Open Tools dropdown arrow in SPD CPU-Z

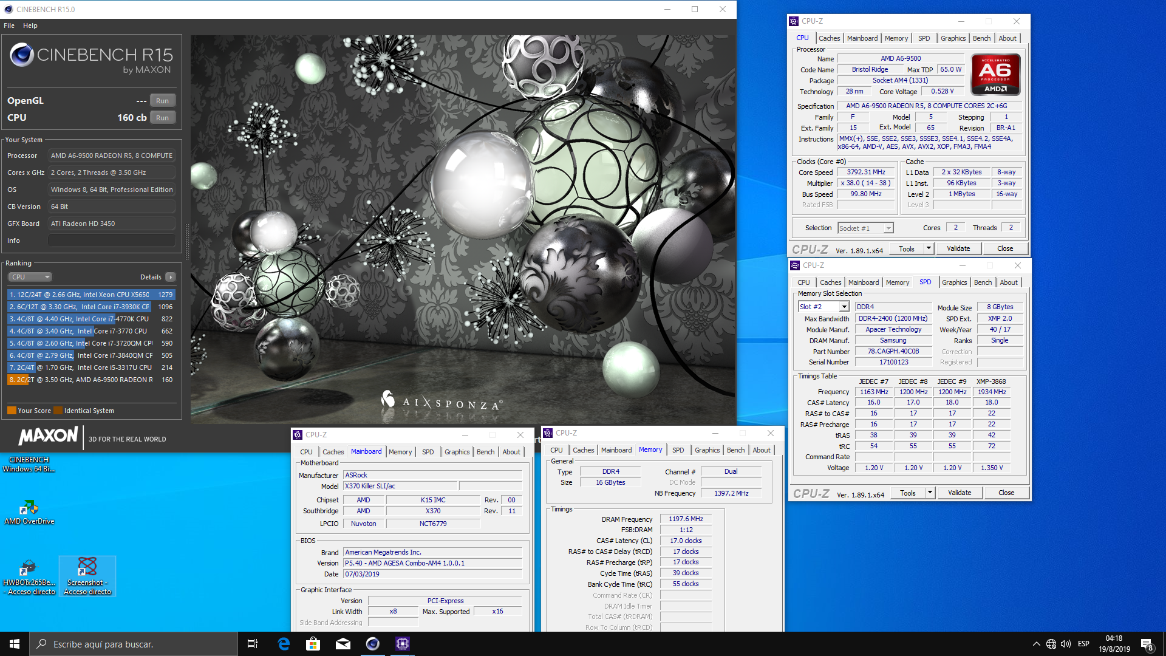click(930, 493)
